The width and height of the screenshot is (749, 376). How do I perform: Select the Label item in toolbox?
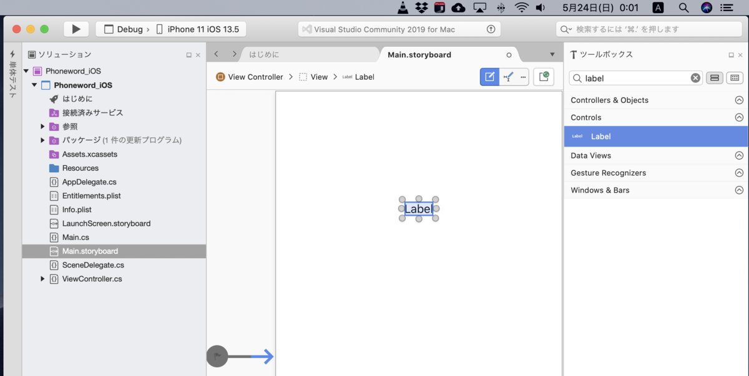[x=656, y=136]
